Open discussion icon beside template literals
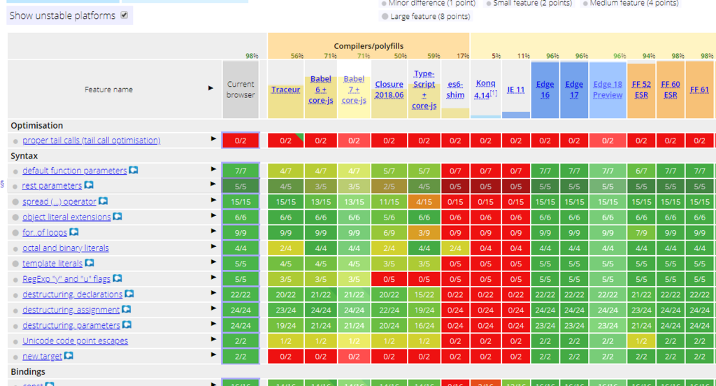 [x=89, y=263]
